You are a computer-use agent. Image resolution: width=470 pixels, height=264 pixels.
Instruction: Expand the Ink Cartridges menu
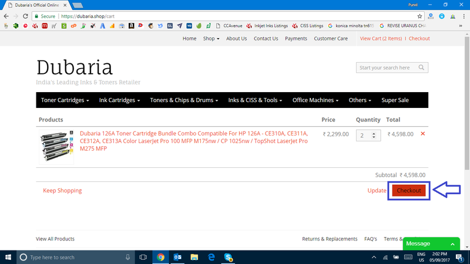[119, 100]
